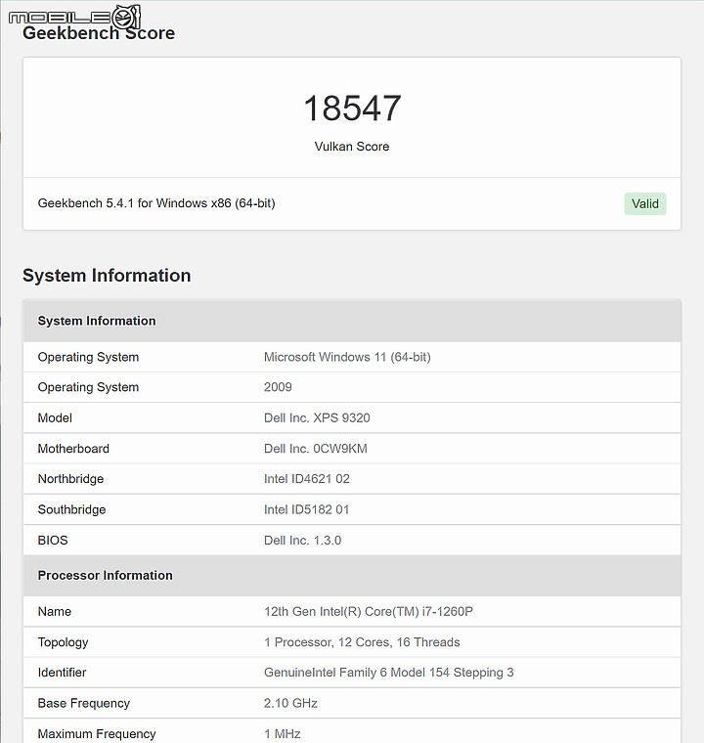Click the Identifier row label
Screen dimensions: 704x743
click(x=63, y=673)
